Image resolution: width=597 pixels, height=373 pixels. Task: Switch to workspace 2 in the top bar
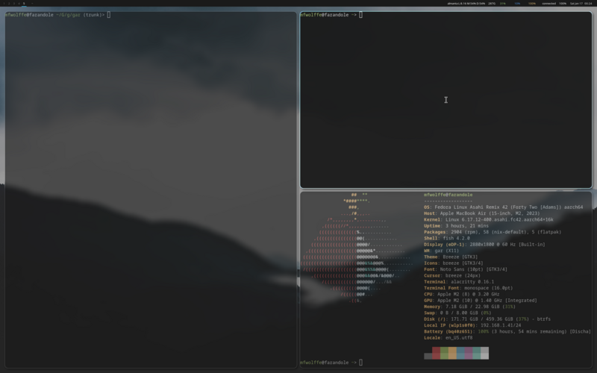9,4
